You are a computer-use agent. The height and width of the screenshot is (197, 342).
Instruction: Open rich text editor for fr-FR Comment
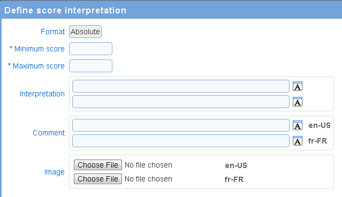coord(298,141)
